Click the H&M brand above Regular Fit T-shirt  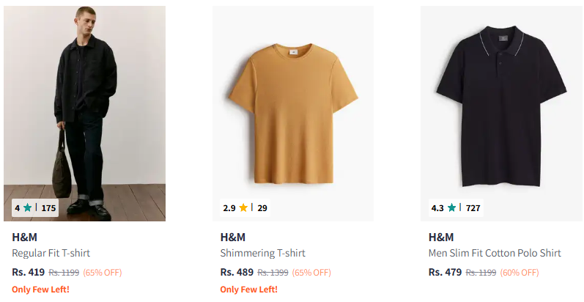coord(24,237)
